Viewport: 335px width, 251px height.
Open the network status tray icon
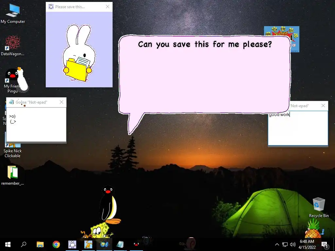285,244
